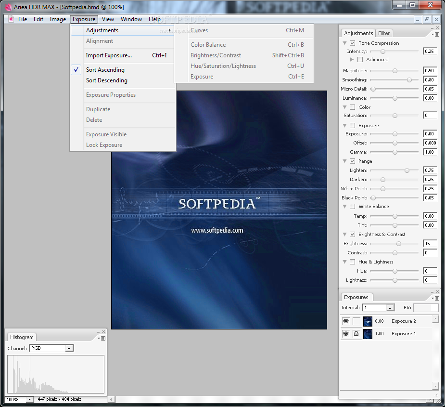This screenshot has width=445, height=407.
Task: Collapse the Exposure section triangle
Action: (344, 125)
